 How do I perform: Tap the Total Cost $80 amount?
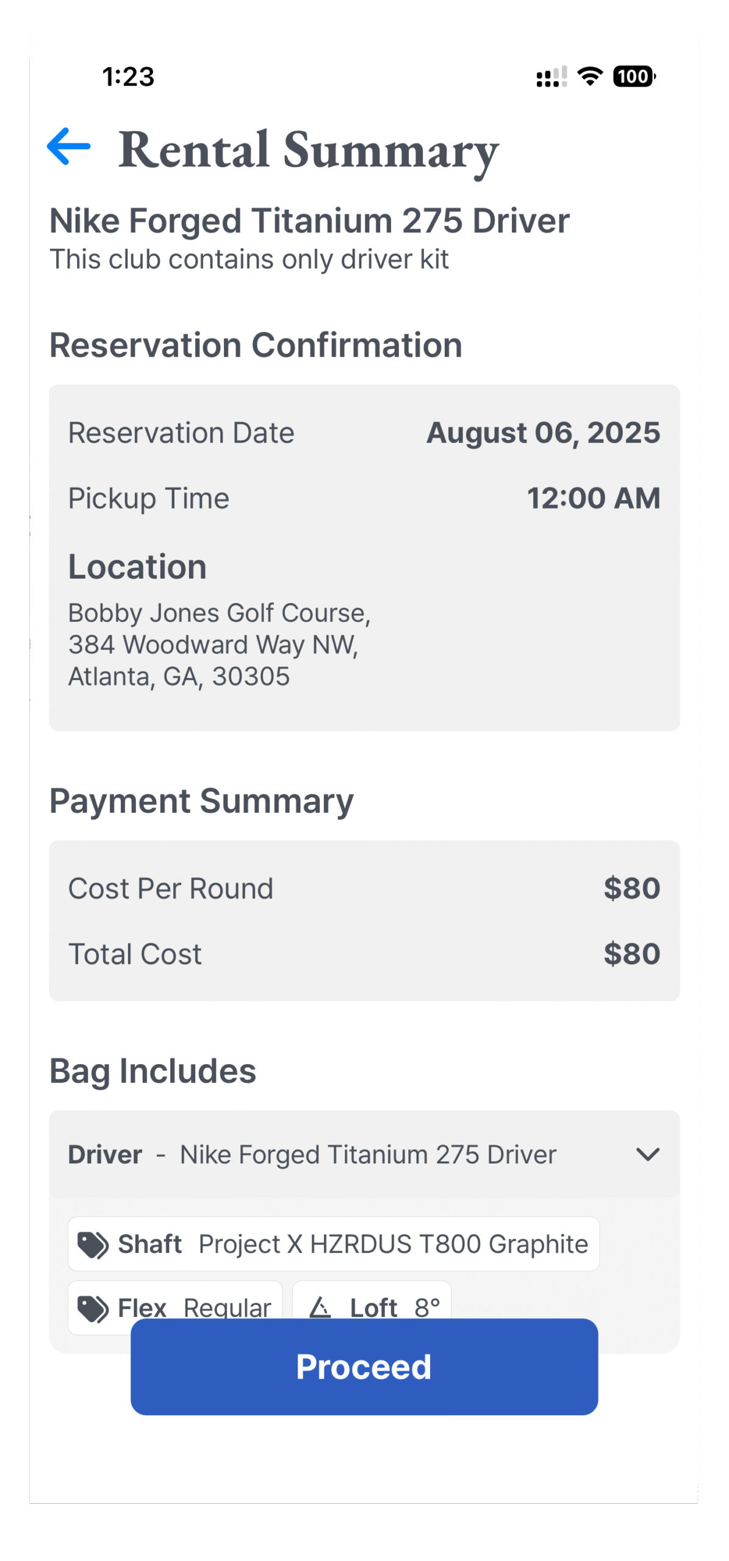(631, 954)
